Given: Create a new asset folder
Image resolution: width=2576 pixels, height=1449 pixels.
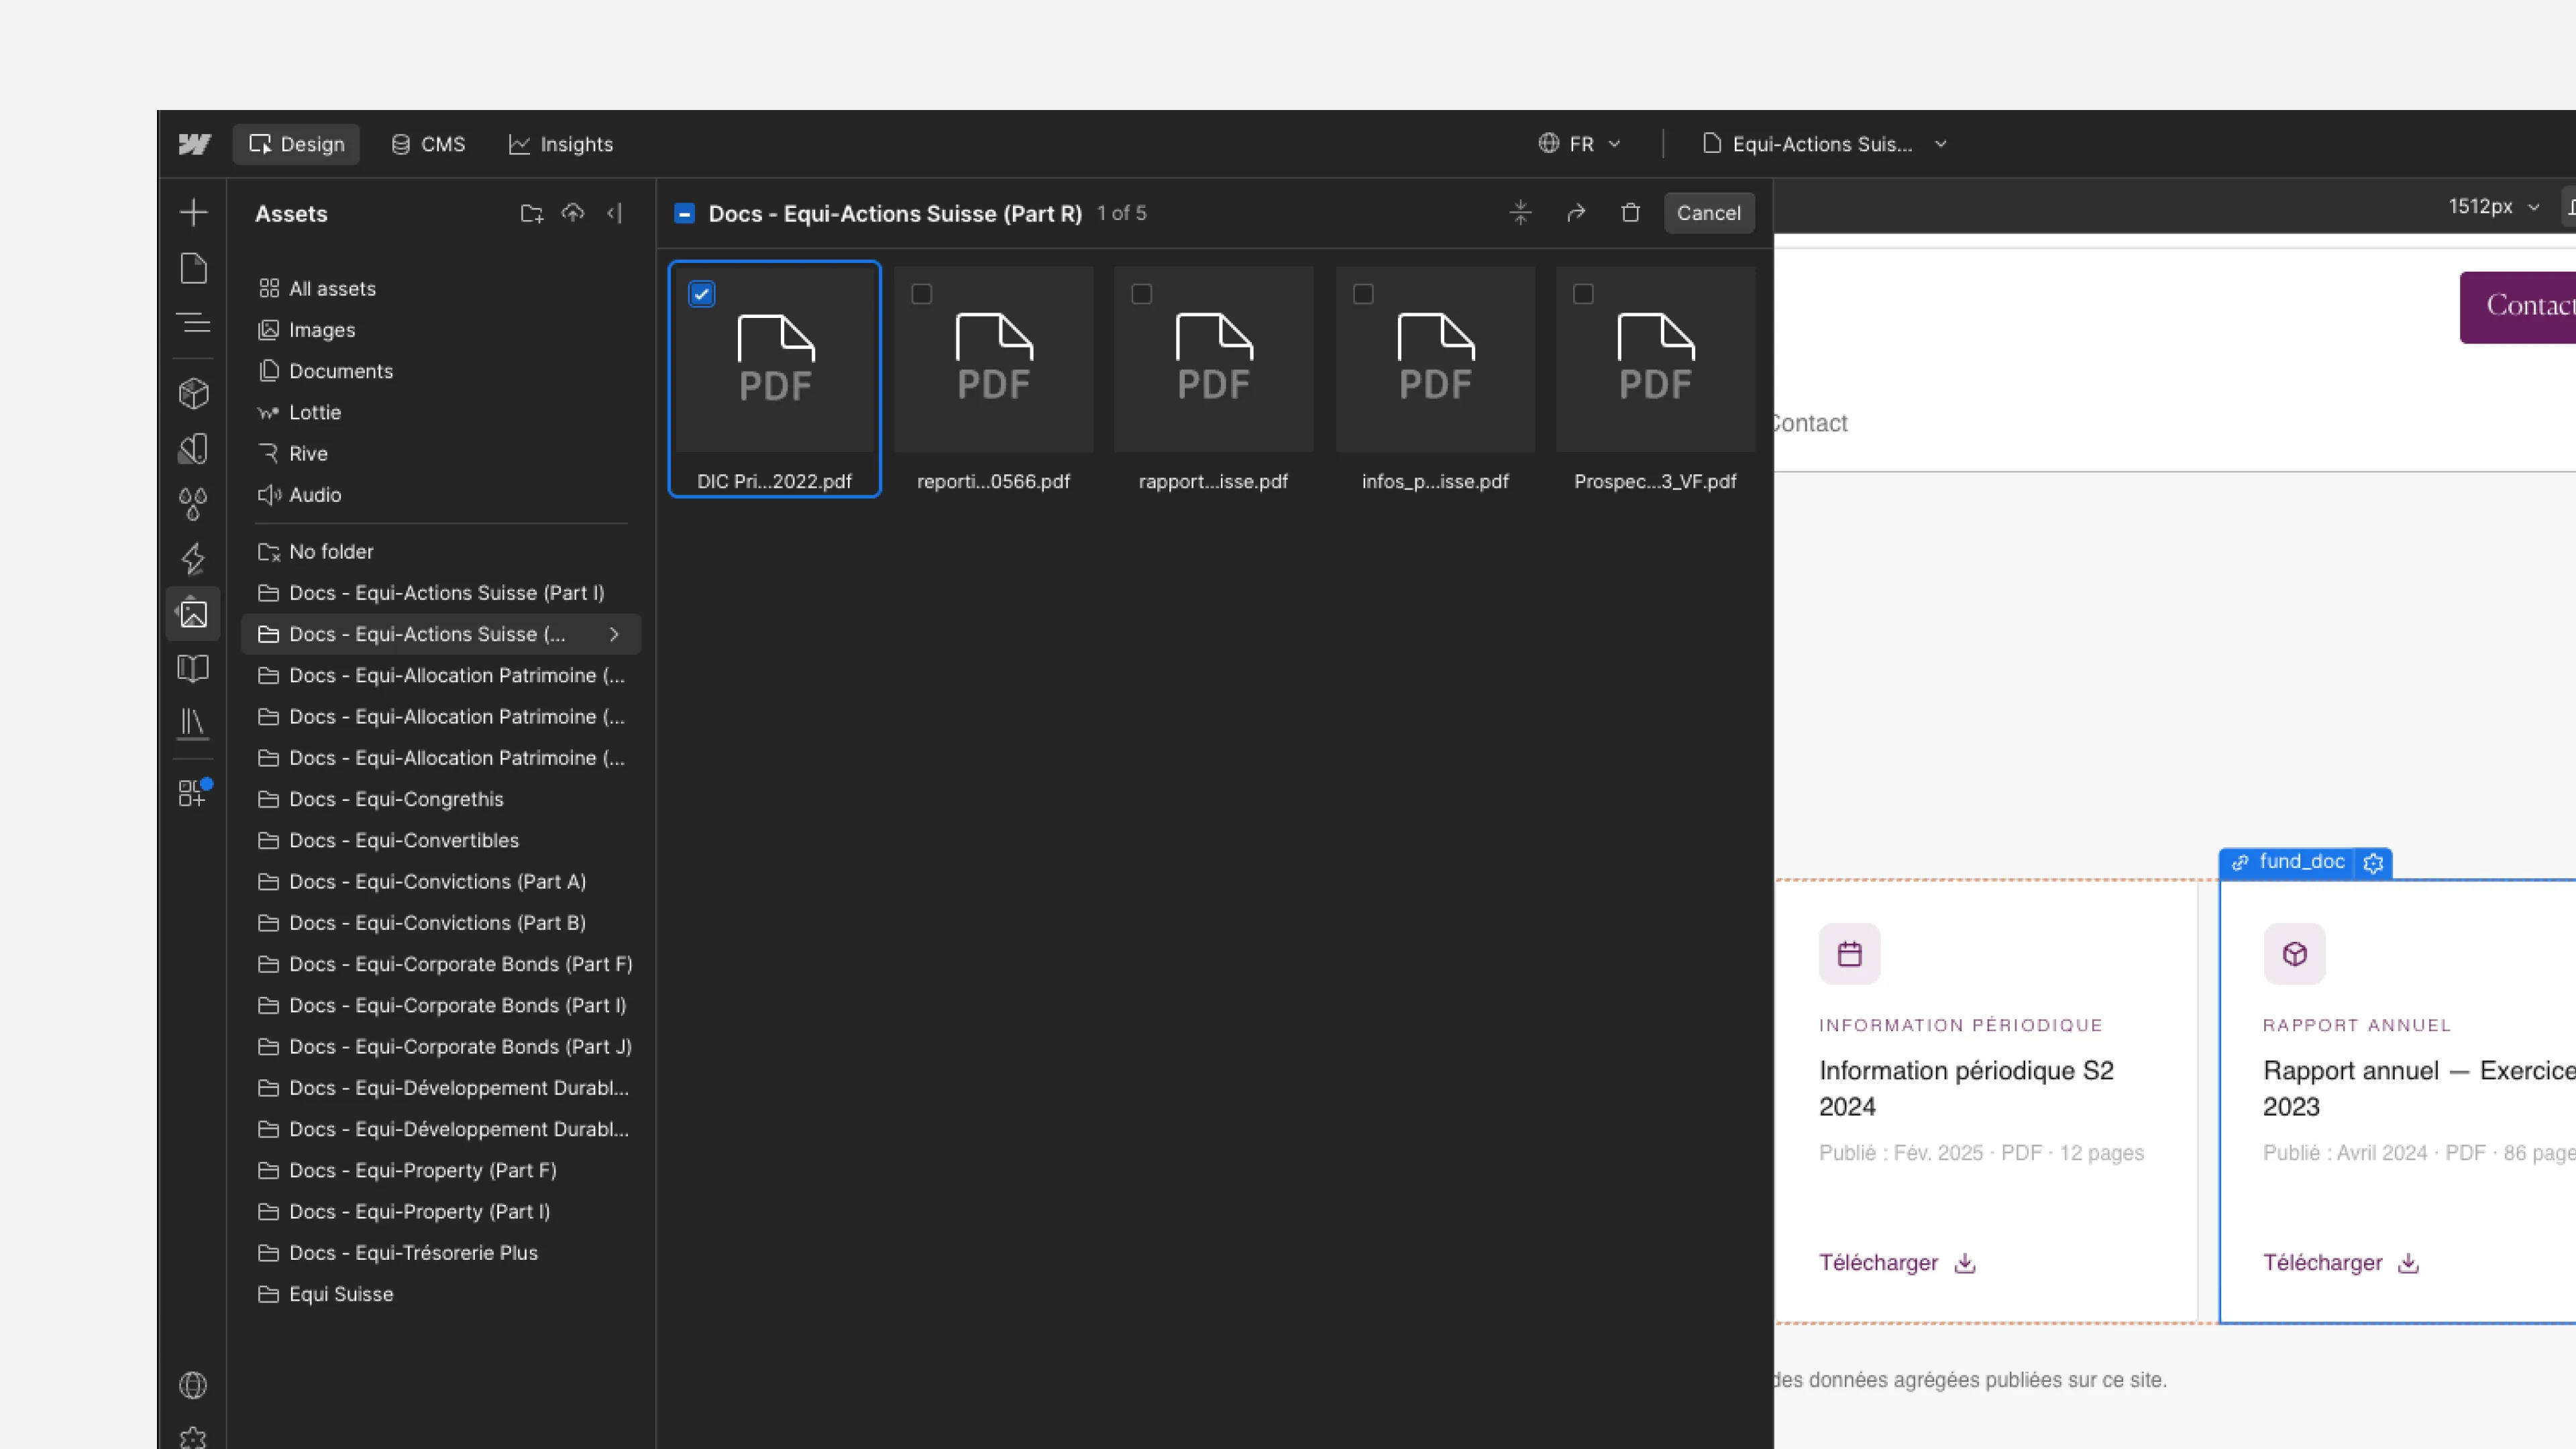Looking at the screenshot, I should (532, 213).
